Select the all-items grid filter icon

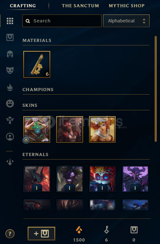point(10,21)
